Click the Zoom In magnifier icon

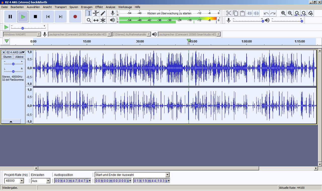pos(283,13)
